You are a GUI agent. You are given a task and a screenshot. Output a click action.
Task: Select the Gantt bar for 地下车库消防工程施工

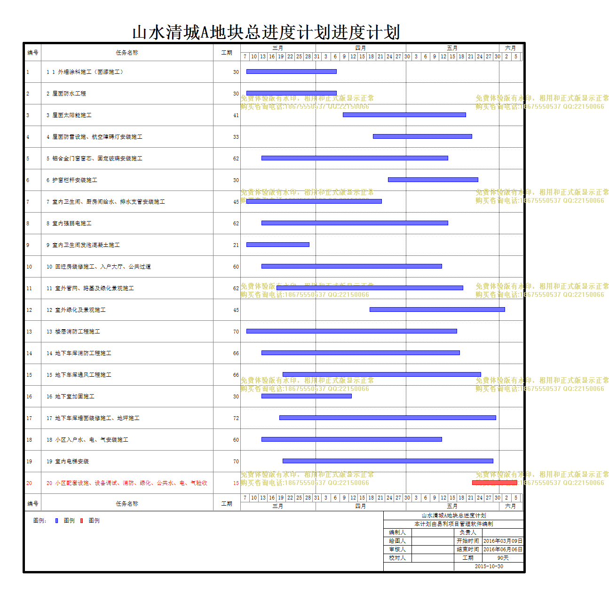coord(361,353)
